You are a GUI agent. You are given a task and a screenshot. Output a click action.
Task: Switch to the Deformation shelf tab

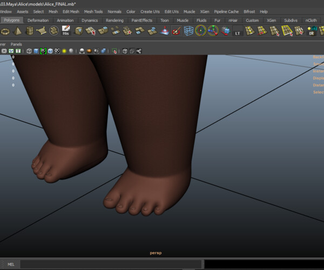click(x=38, y=20)
